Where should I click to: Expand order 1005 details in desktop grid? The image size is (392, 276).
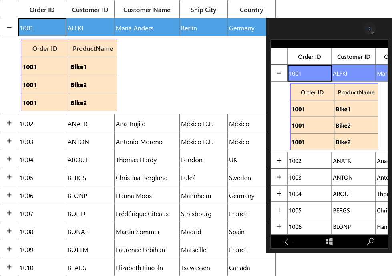9,177
